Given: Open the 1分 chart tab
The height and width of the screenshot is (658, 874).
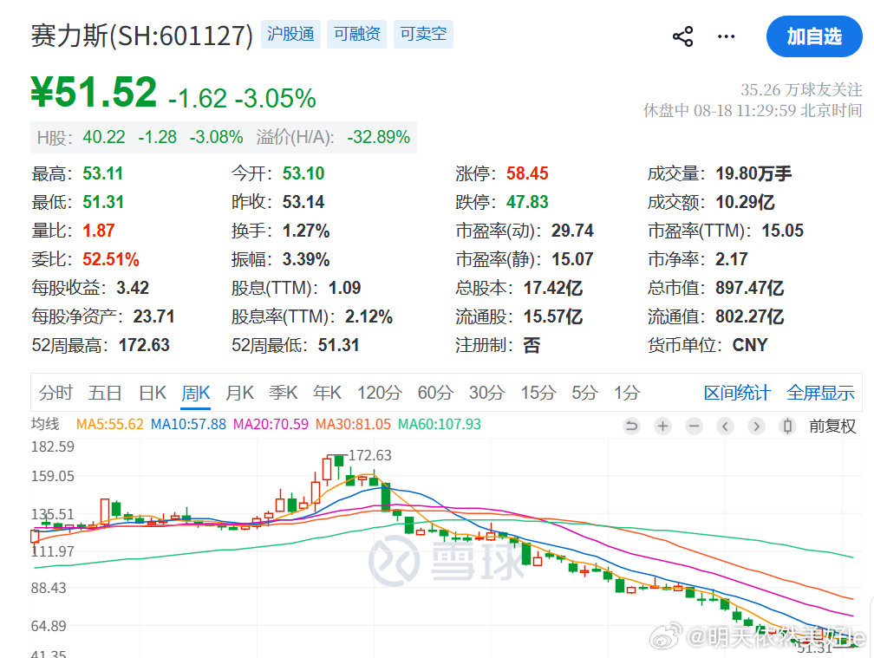Looking at the screenshot, I should point(627,393).
